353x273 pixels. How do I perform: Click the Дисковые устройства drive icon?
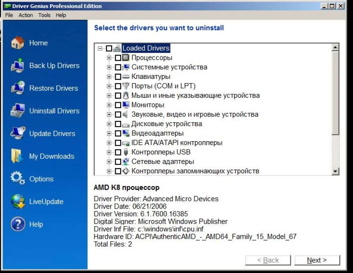126,124
